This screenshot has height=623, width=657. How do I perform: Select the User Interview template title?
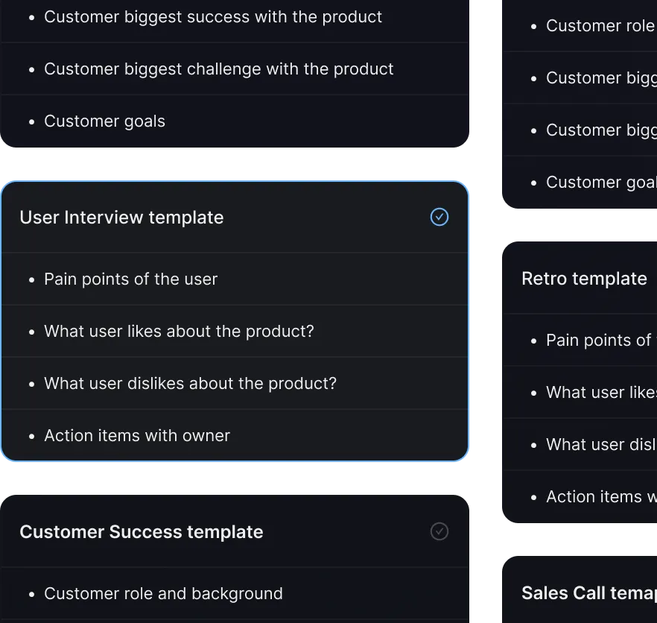tap(121, 218)
